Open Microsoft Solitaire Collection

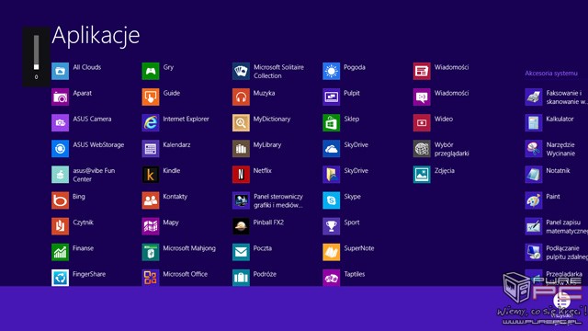pos(241,71)
